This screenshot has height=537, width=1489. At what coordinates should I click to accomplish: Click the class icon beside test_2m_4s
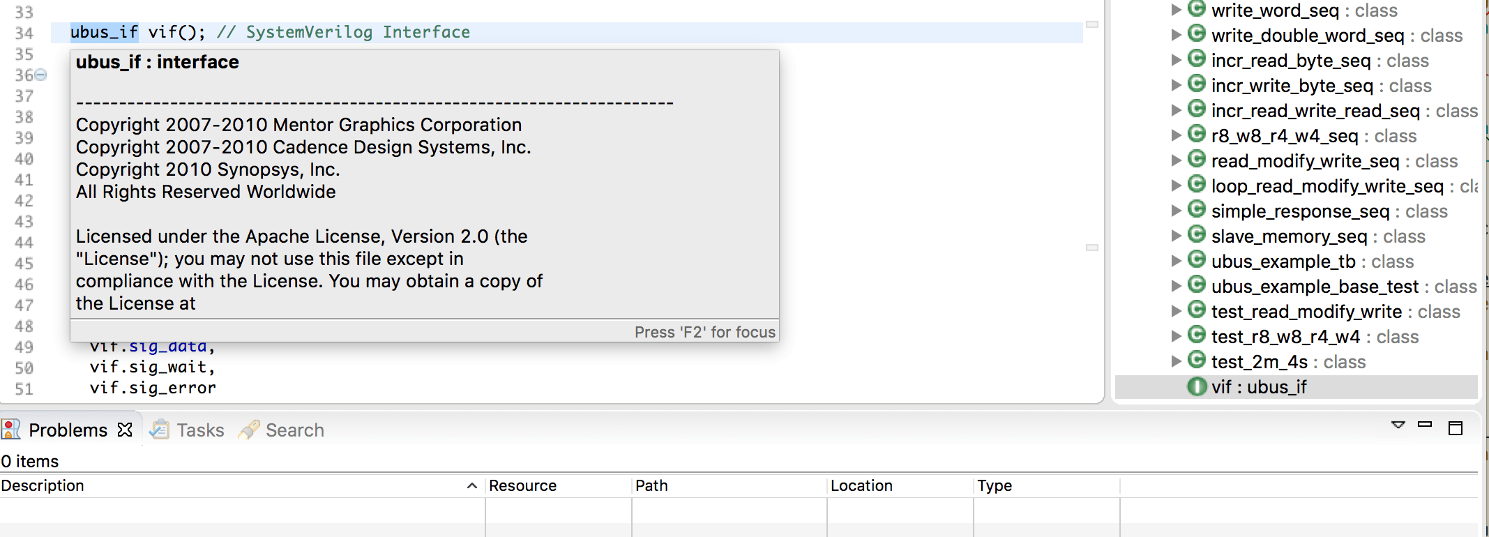1197,360
